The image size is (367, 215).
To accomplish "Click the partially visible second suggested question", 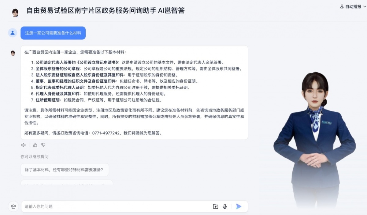I will click(67, 182).
